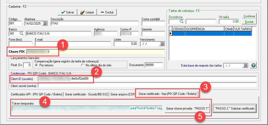Search for a bank with the Banco magnifier
This screenshot has width=268, height=125.
[22, 34]
